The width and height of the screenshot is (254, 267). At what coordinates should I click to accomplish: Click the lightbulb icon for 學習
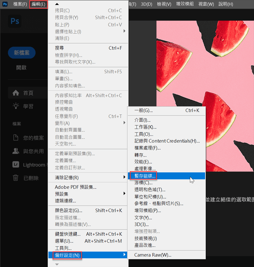(16, 106)
